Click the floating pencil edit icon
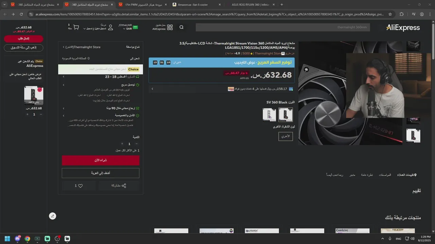The width and height of the screenshot is (435, 244). click(52, 216)
